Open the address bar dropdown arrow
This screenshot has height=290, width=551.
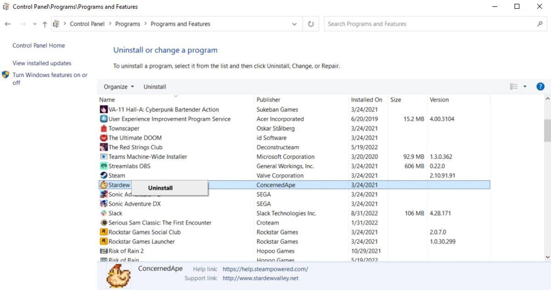(x=294, y=23)
